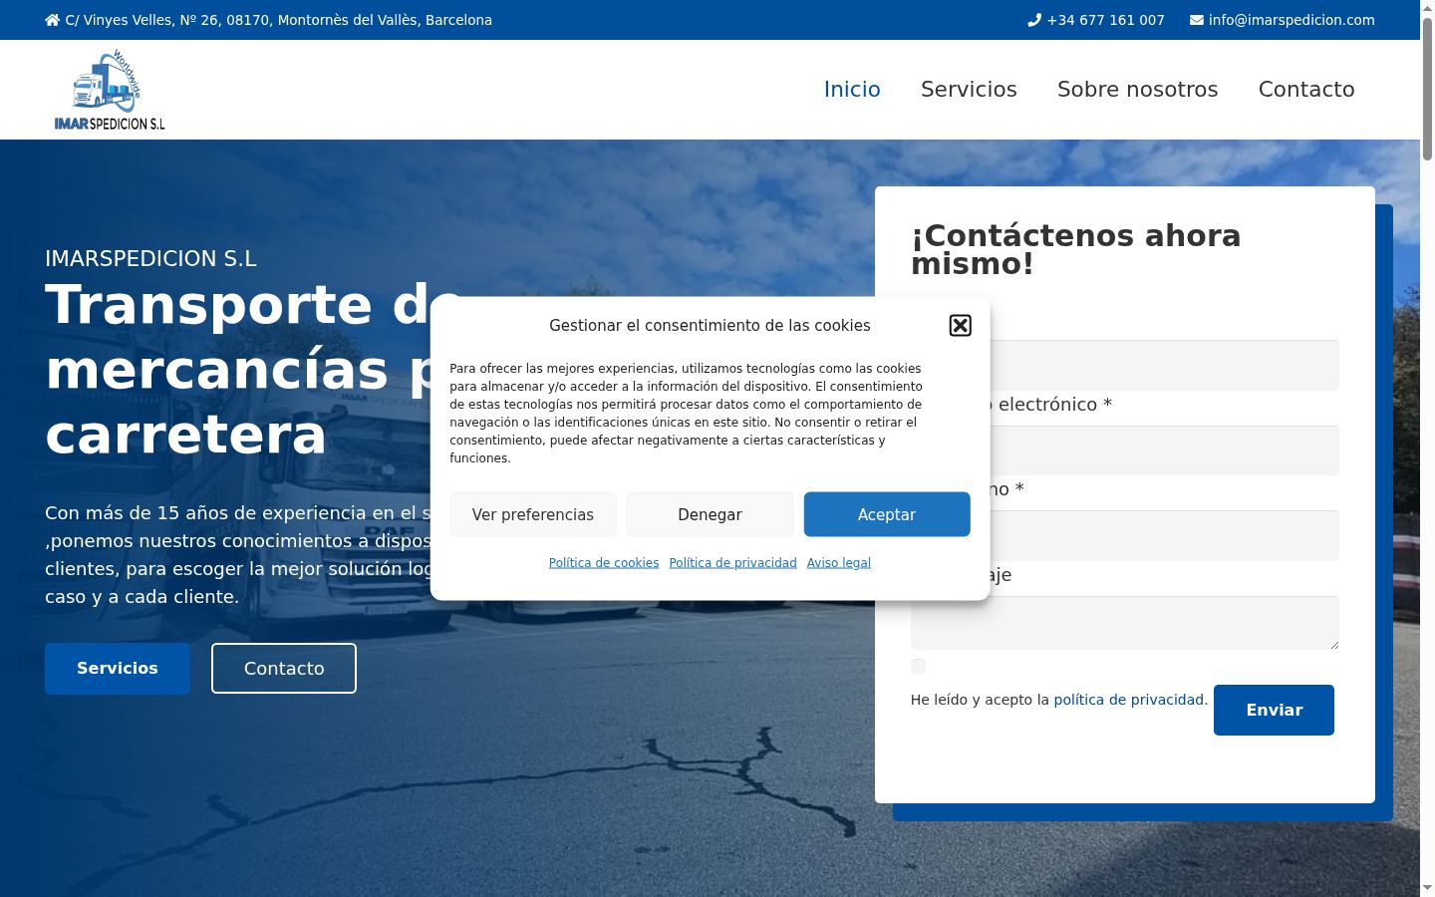Screen dimensions: 1435x897
Task: Click the blue Servicios hero button
Action: pos(118,668)
